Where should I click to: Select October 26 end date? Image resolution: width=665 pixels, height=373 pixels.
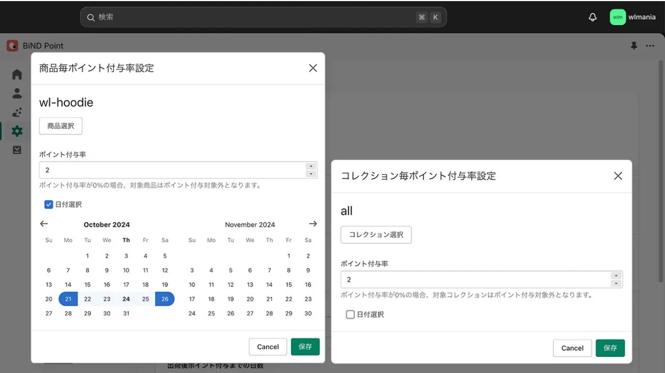pyautogui.click(x=165, y=299)
